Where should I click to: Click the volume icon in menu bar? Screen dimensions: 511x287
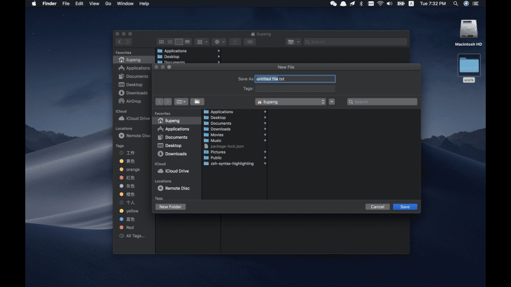pyautogui.click(x=389, y=4)
